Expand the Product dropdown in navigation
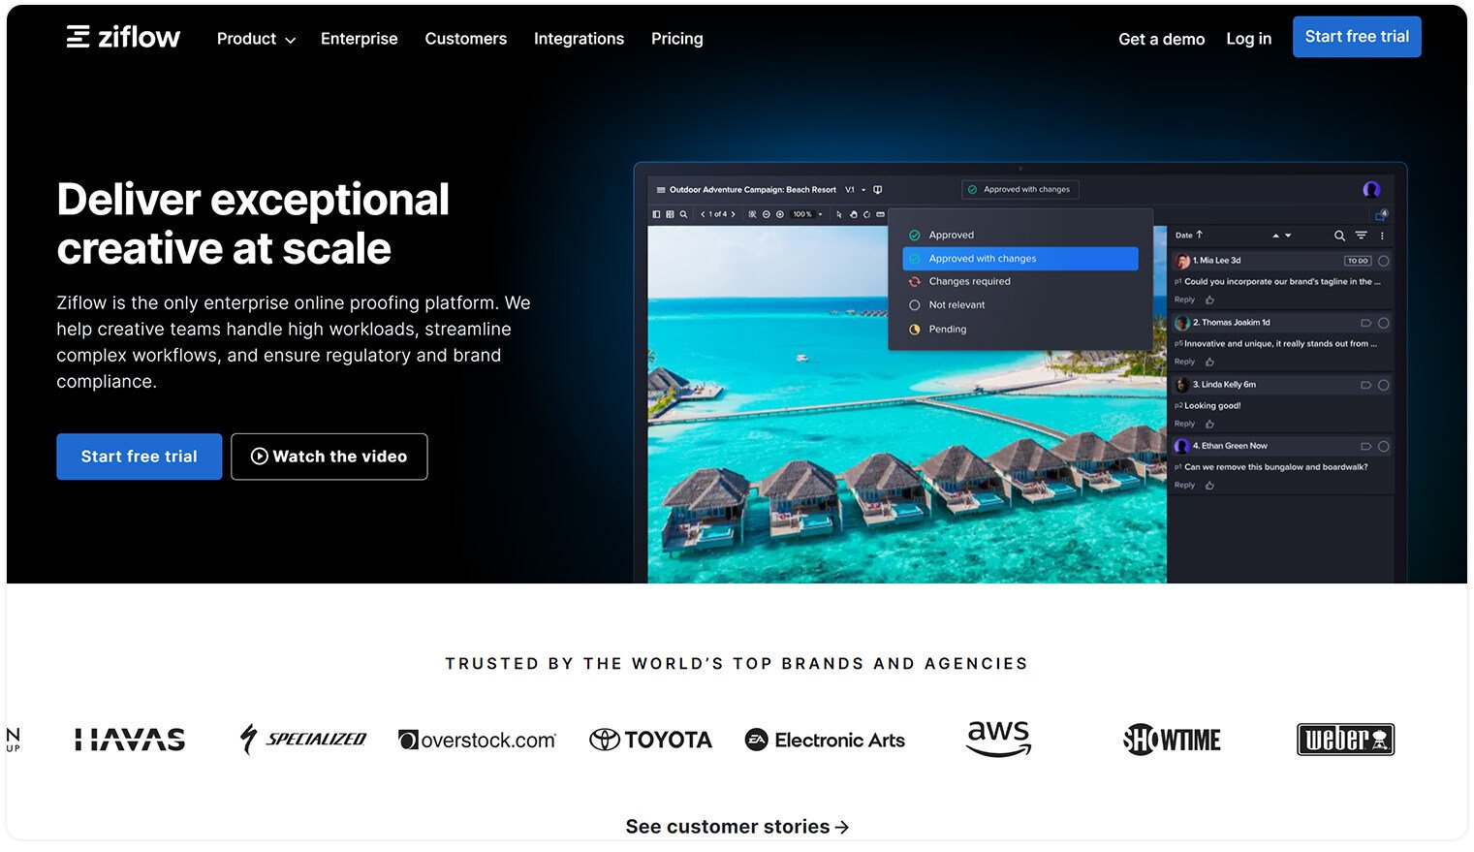This screenshot has width=1474, height=852. point(256,39)
